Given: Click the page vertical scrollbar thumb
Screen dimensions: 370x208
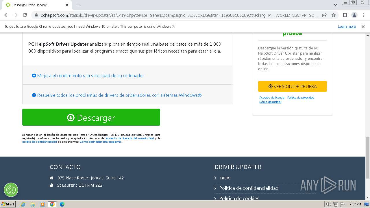Looking at the screenshot, I should (368, 158).
